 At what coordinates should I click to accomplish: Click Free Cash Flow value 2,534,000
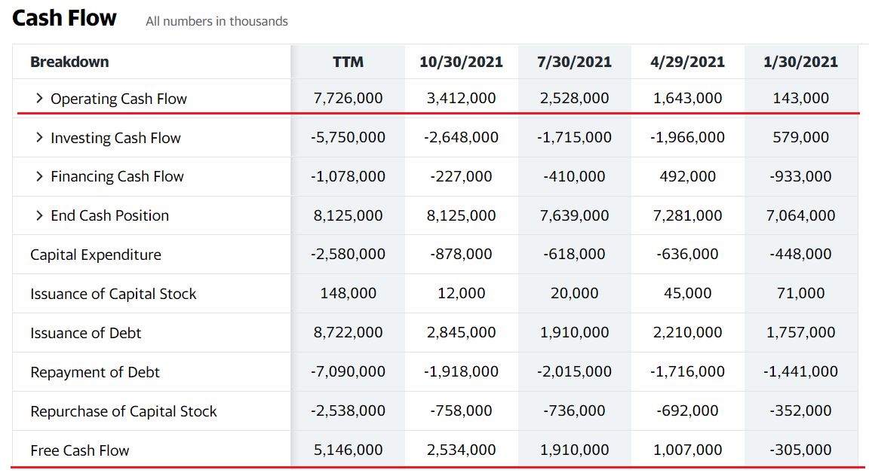[x=461, y=450]
